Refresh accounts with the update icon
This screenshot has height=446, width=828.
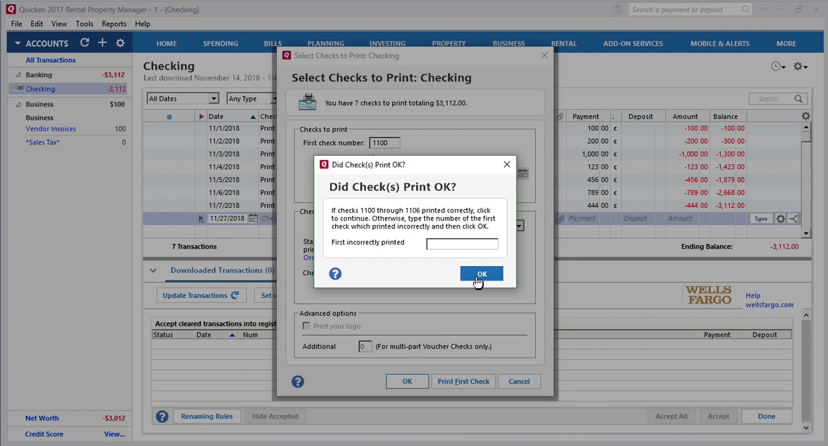pyautogui.click(x=84, y=43)
